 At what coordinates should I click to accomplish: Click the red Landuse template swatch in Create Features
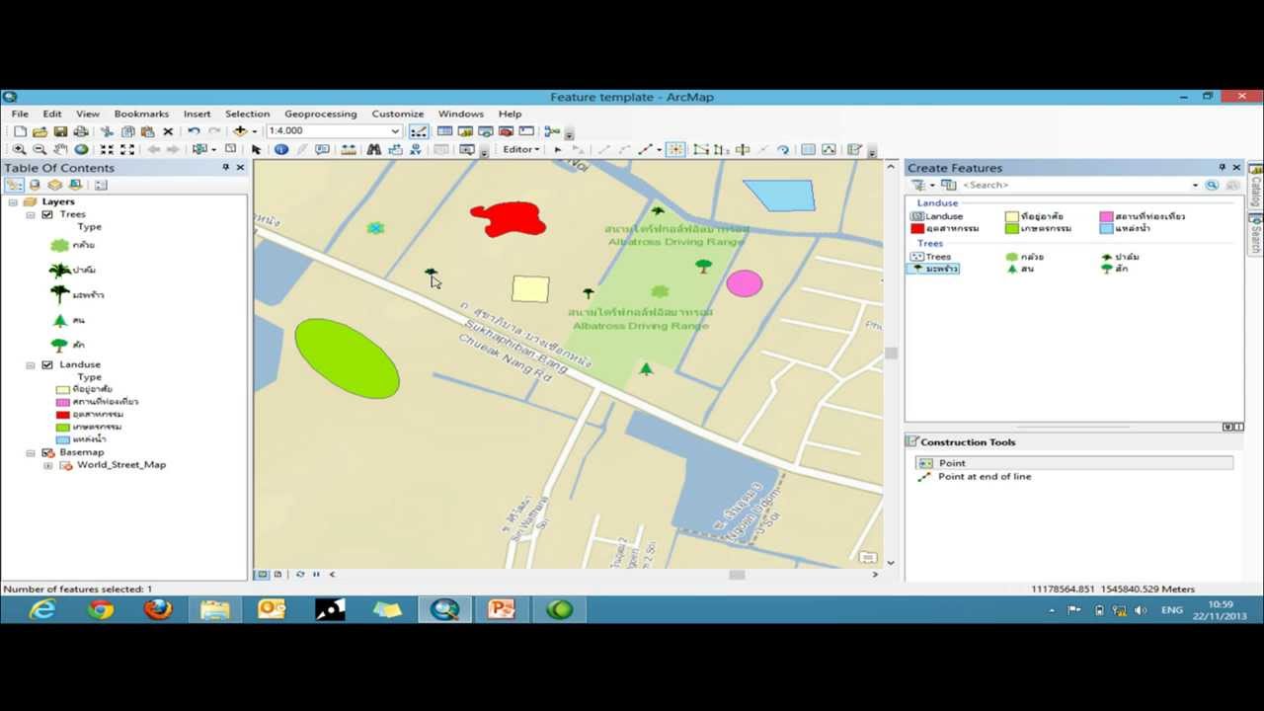917,229
